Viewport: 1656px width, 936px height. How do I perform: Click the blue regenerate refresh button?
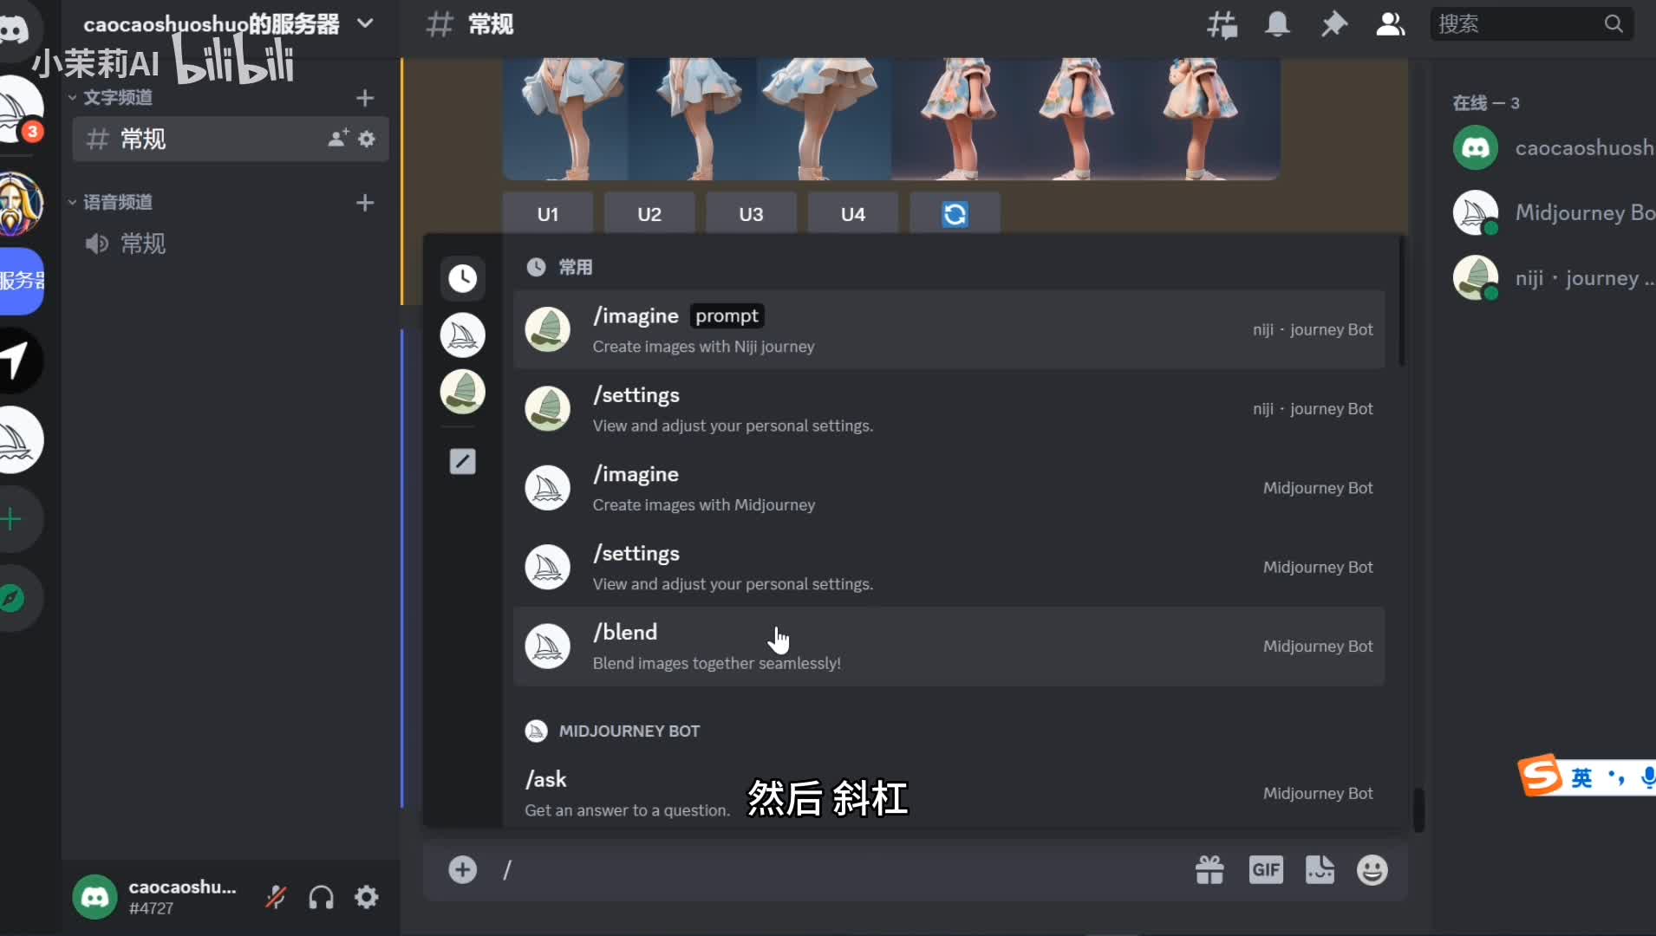[955, 214]
